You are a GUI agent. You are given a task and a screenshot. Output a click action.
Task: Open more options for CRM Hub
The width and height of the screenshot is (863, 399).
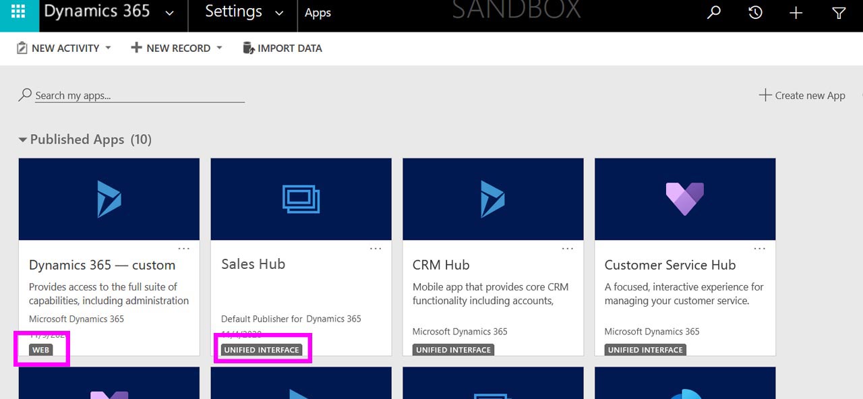568,248
